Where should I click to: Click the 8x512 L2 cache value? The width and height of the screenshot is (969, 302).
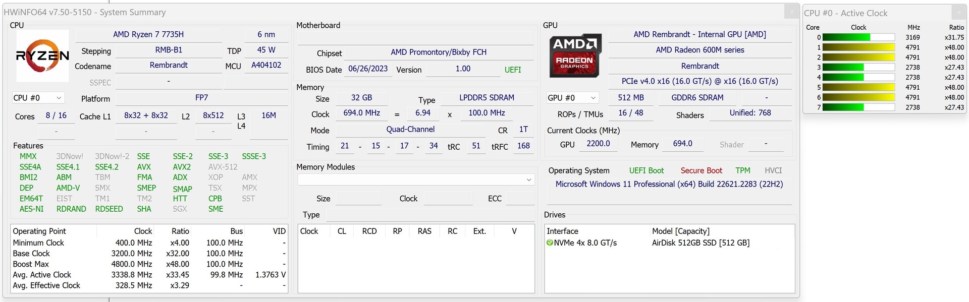click(213, 116)
